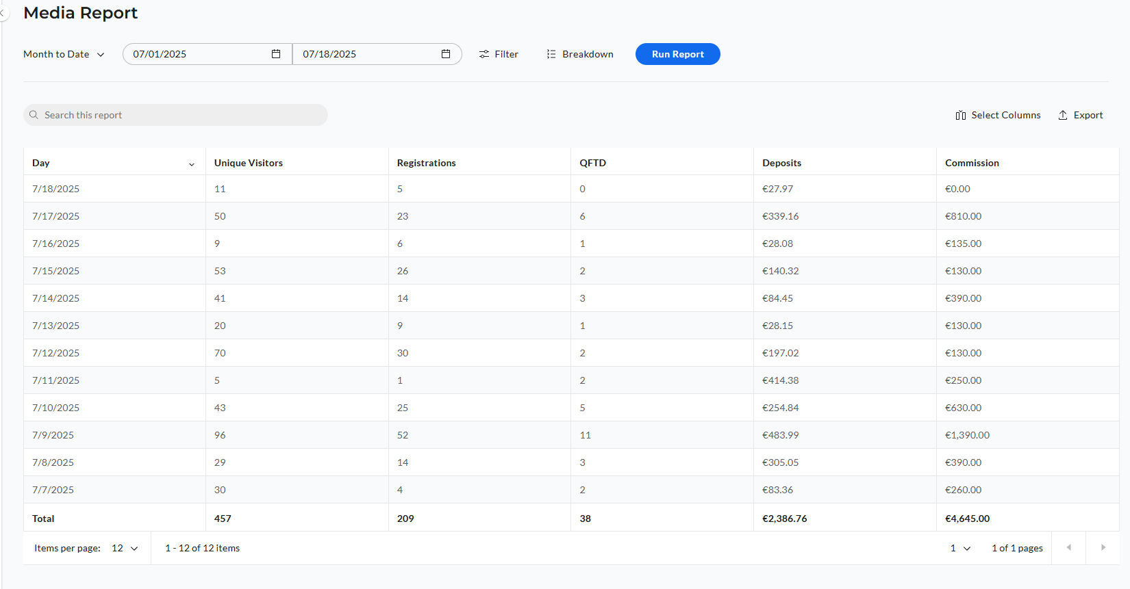
Task: Go to previous page arrow
Action: coord(1068,547)
